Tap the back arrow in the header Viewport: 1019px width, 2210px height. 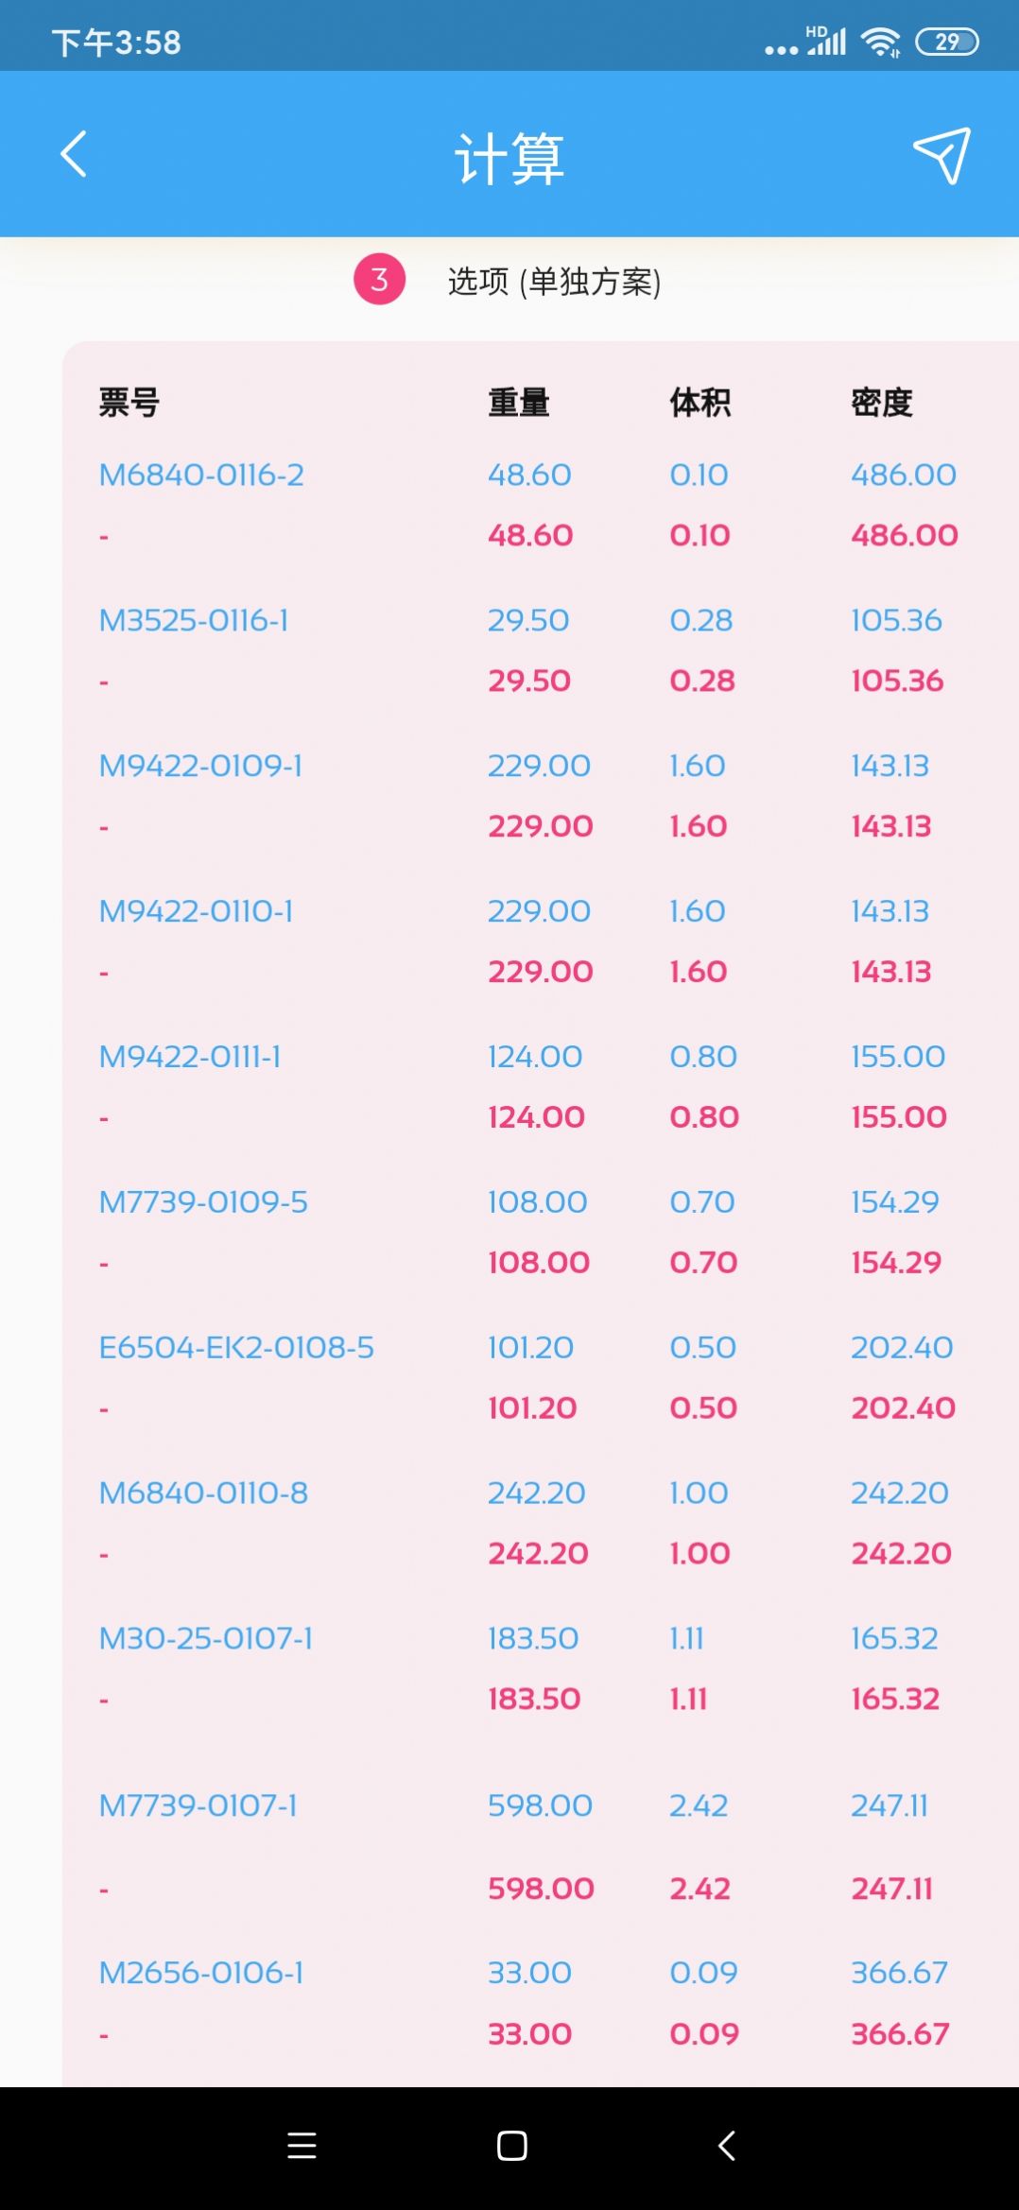coord(74,154)
